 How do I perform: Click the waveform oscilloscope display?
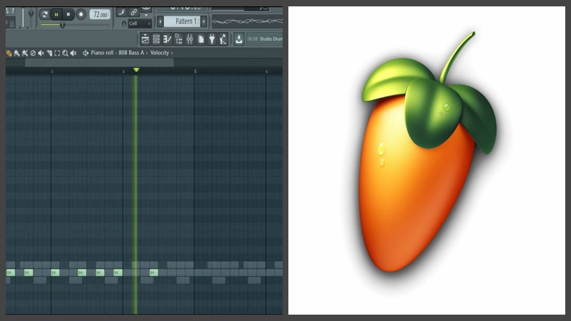(x=247, y=21)
